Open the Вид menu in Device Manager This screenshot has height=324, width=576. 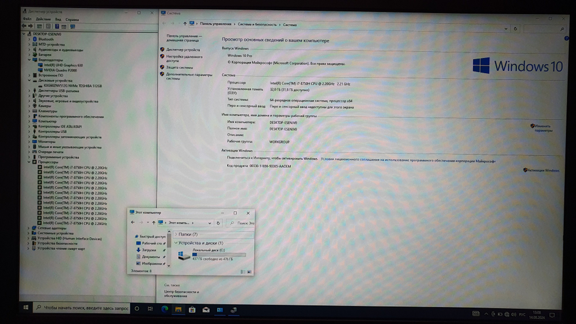(58, 20)
